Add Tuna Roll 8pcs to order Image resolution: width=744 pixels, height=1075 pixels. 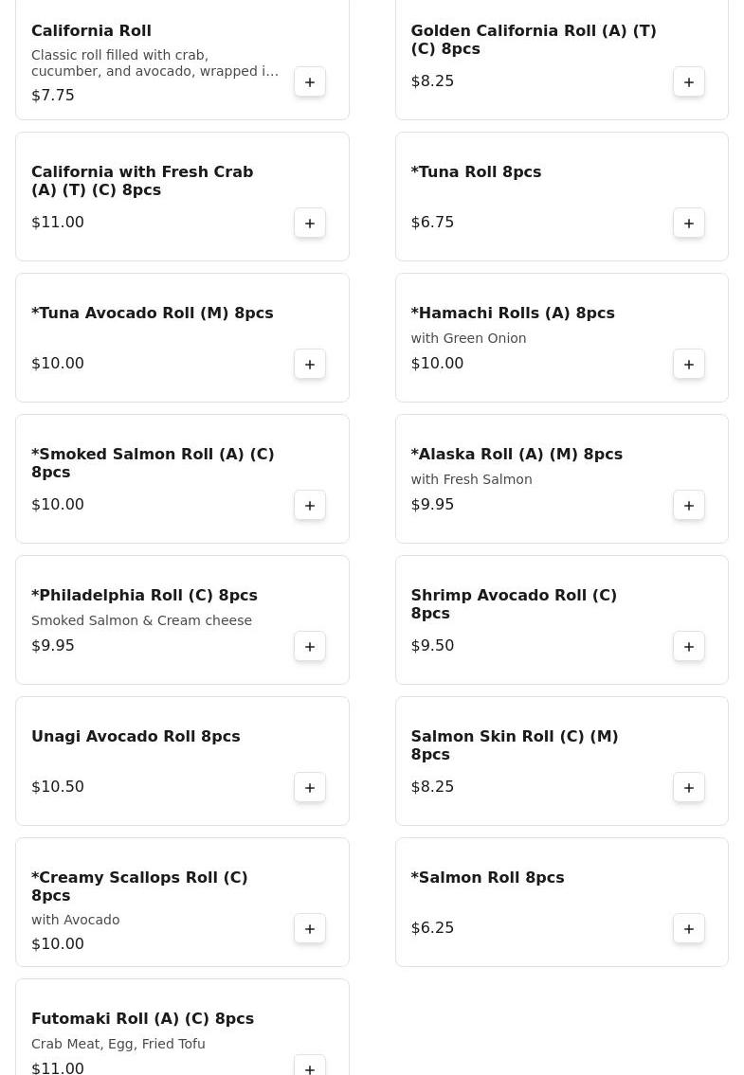coord(689,223)
